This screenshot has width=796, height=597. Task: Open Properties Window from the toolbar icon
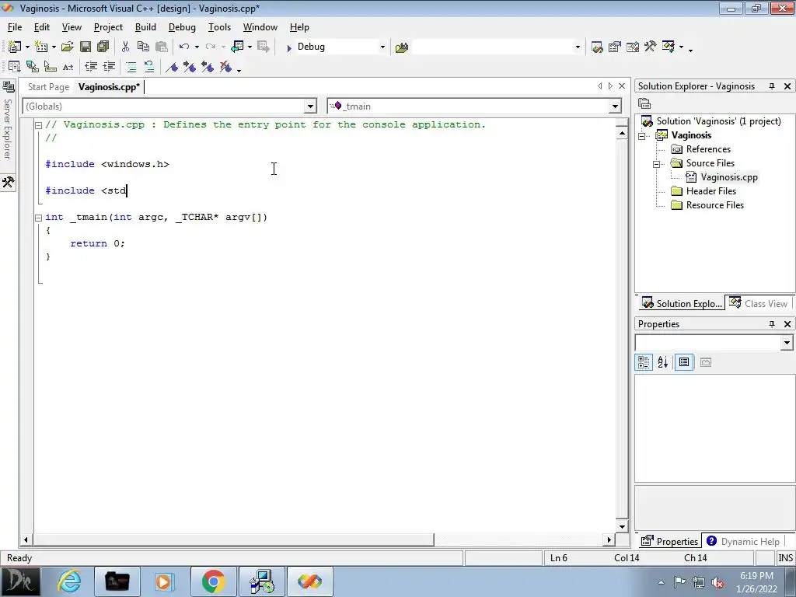pyautogui.click(x=615, y=47)
